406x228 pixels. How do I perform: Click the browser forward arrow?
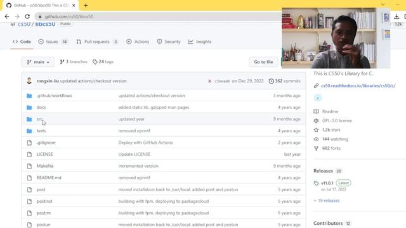pos(17,16)
